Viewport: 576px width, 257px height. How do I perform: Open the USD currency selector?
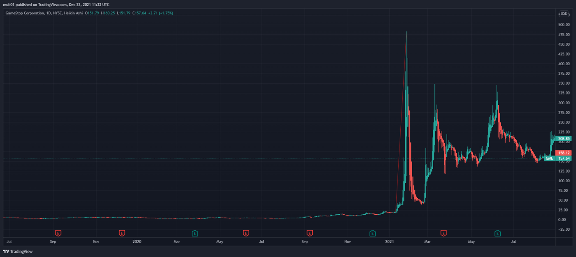pyautogui.click(x=563, y=14)
